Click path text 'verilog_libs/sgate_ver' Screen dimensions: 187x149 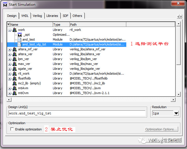click(x=85, y=69)
